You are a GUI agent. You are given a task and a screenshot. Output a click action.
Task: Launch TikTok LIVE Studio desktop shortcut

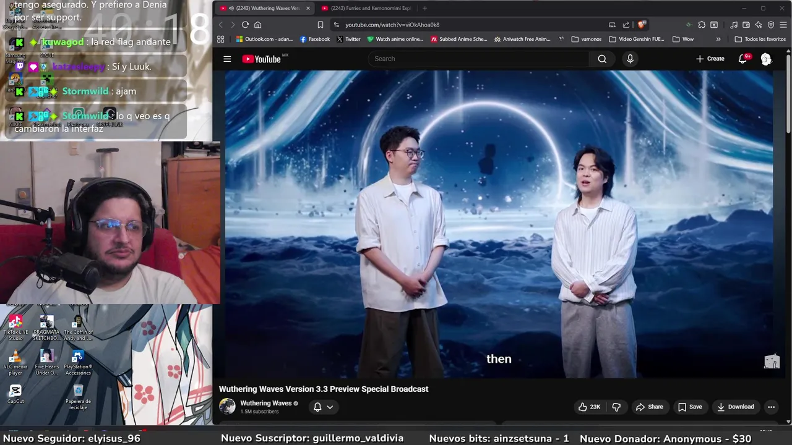[15, 328]
